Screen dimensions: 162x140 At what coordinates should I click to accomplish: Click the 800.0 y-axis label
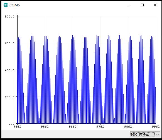click(9, 16)
